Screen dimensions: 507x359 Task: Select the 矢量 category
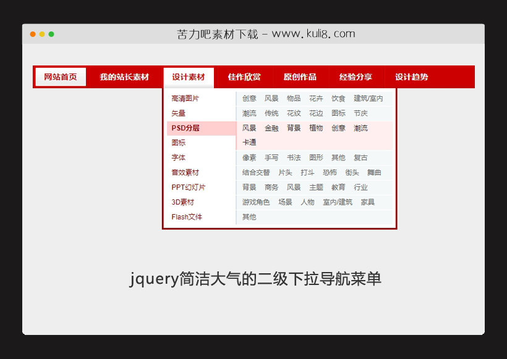pos(179,113)
